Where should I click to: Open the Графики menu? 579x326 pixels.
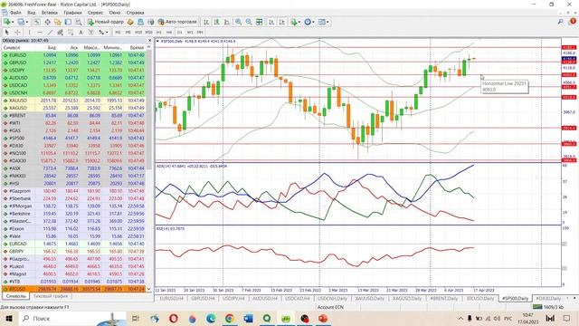72,13
